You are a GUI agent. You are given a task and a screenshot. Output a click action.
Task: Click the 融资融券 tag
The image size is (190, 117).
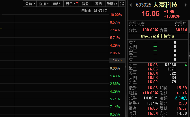(101, 11)
